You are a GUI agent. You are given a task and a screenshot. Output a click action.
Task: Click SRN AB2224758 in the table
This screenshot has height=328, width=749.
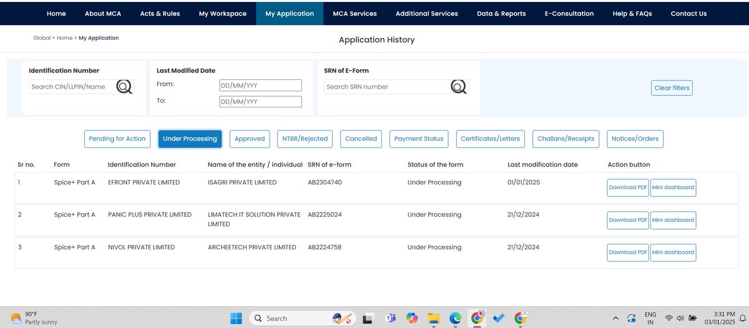(325, 248)
